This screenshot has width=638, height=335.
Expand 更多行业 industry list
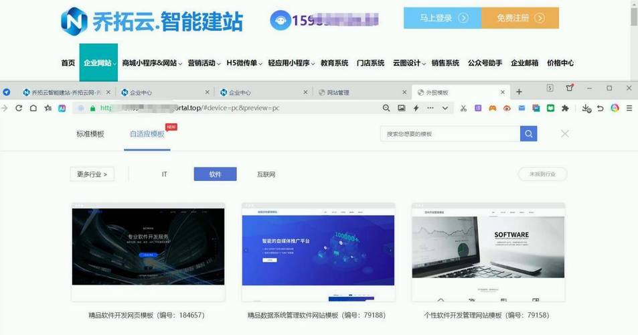(x=92, y=174)
